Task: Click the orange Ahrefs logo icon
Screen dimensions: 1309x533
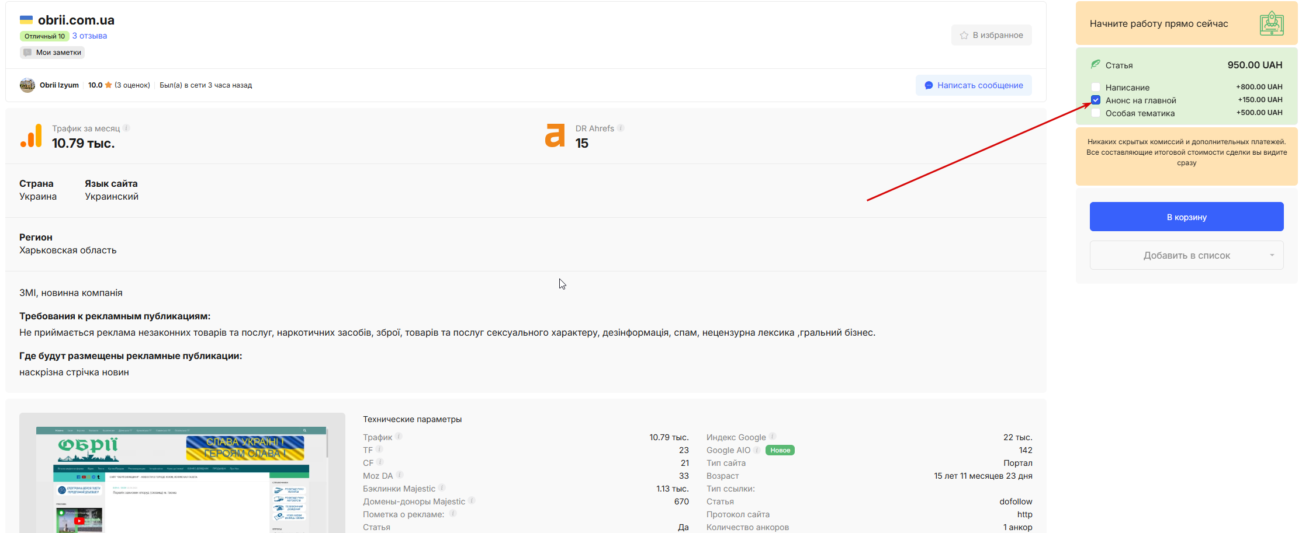Action: pos(555,135)
